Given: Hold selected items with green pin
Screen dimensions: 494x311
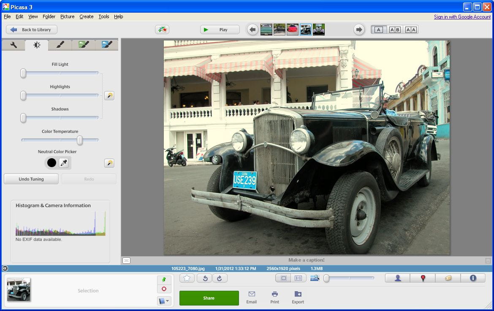Looking at the screenshot, I should pyautogui.click(x=164, y=280).
